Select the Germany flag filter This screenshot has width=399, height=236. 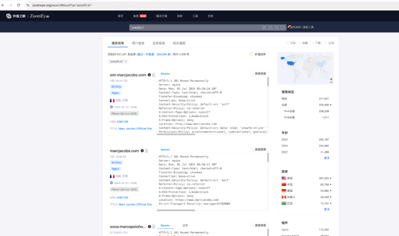pos(284,191)
